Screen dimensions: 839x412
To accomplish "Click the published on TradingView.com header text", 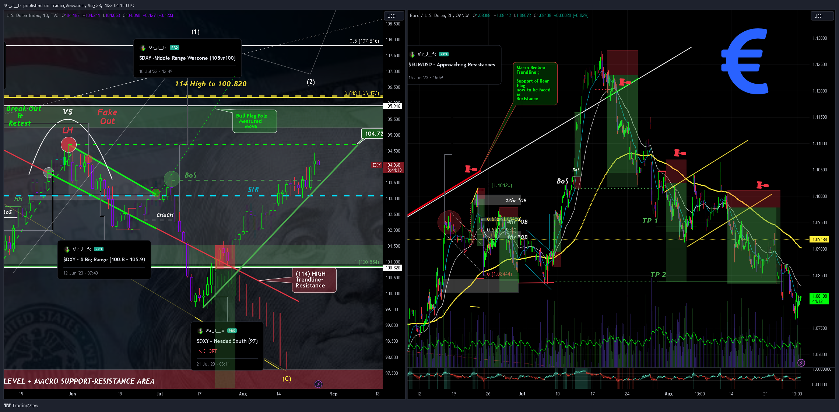I will (x=69, y=6).
